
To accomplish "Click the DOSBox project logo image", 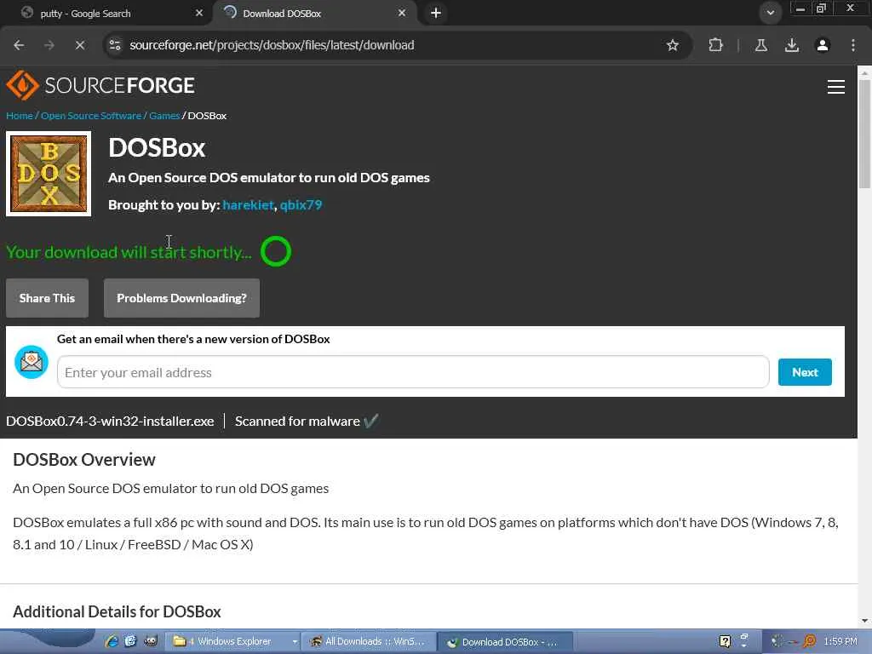I will point(49,174).
